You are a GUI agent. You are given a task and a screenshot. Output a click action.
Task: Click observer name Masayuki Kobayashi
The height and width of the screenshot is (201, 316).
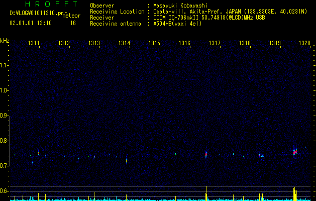coord(180,6)
